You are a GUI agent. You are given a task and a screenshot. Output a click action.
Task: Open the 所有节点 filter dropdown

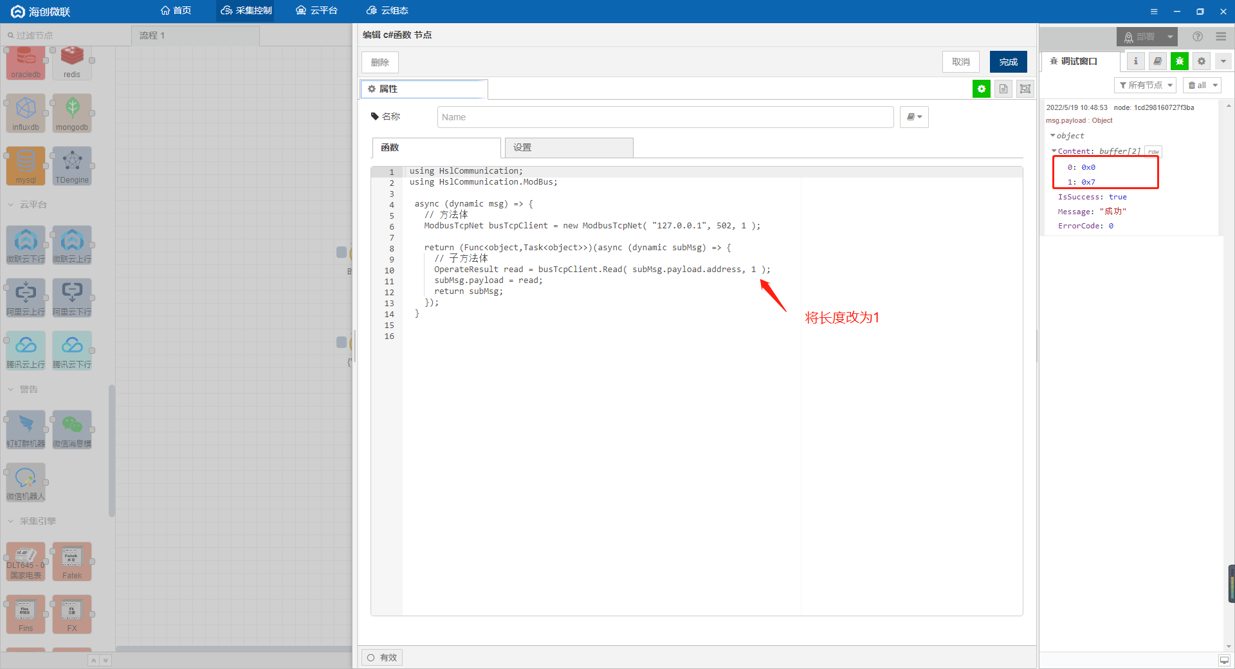tap(1145, 85)
